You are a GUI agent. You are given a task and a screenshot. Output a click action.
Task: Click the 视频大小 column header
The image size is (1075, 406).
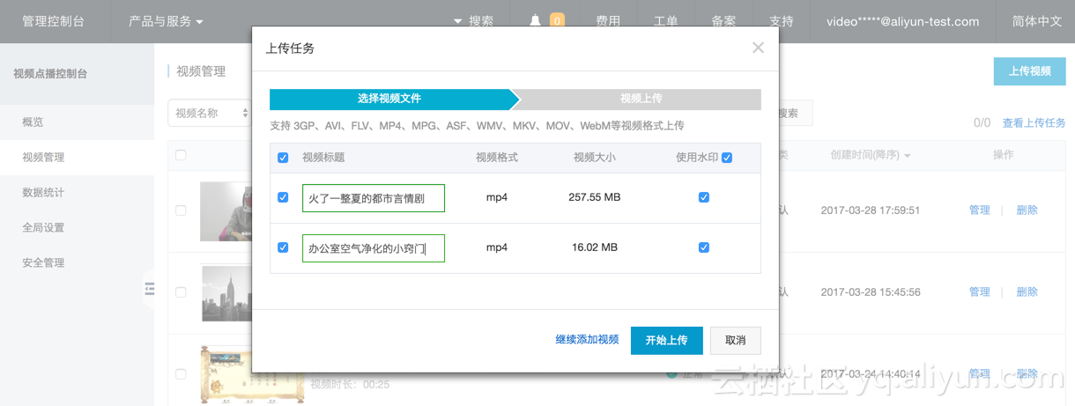595,158
